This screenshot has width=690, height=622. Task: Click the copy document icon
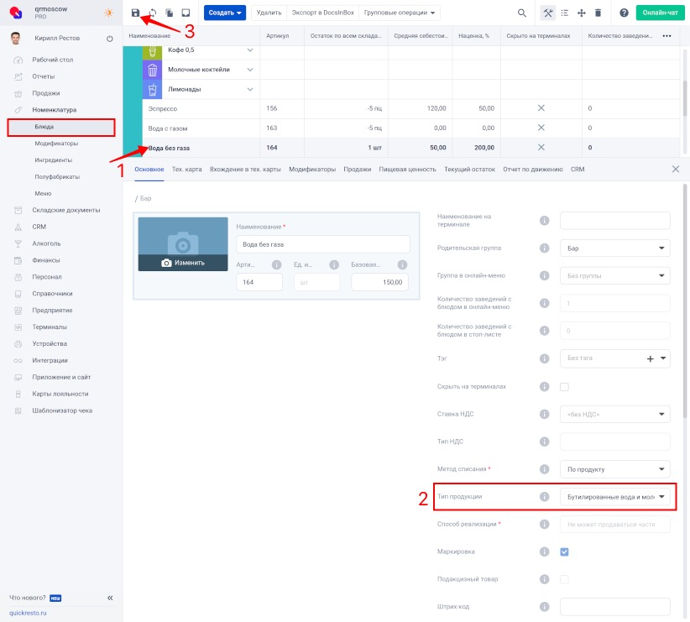(169, 13)
